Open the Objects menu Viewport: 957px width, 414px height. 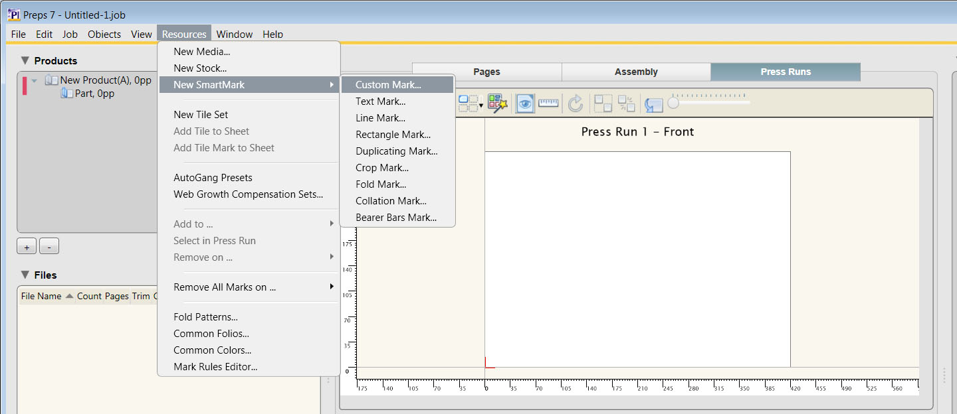pos(104,34)
